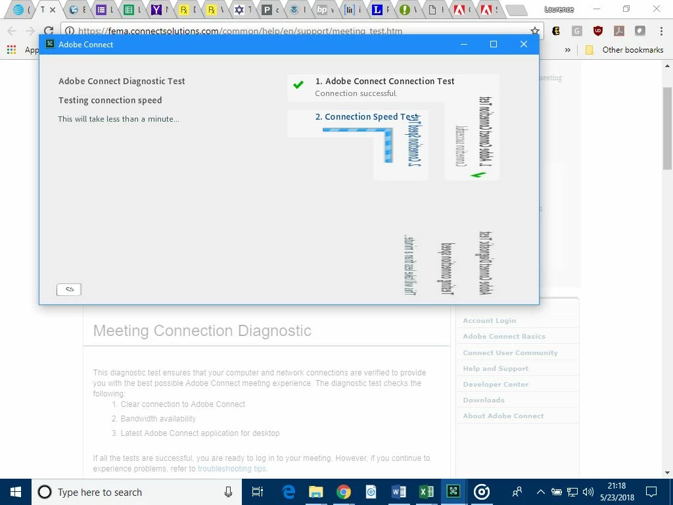Open the Downloads sidebar link
The width and height of the screenshot is (673, 505).
[x=484, y=400]
